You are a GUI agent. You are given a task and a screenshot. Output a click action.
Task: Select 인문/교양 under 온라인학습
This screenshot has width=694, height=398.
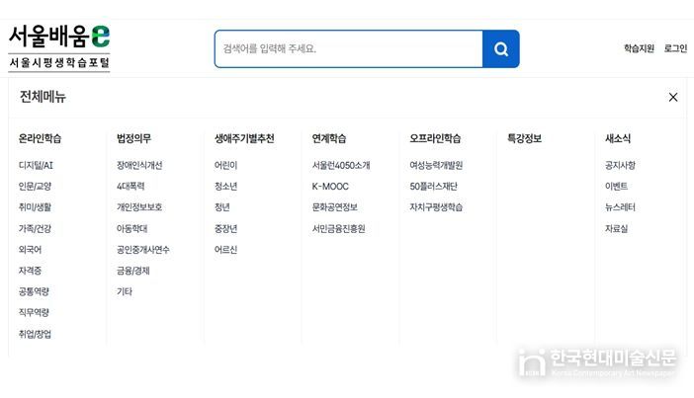click(35, 187)
